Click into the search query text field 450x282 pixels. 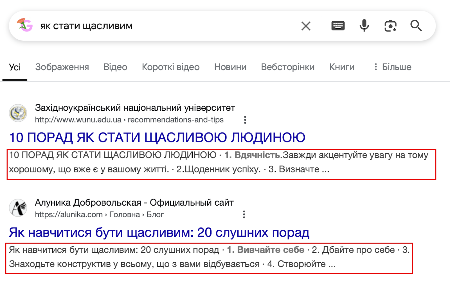pos(166,26)
